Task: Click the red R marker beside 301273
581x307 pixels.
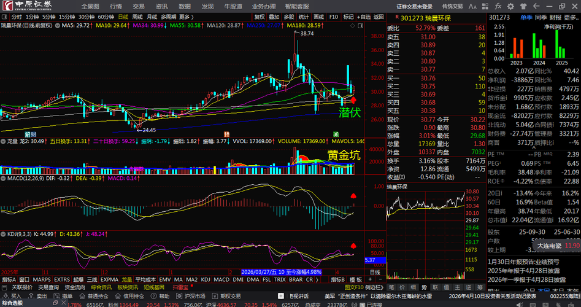Action: click(x=397, y=17)
